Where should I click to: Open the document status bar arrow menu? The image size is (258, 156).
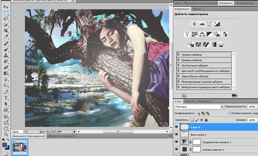tap(74, 132)
